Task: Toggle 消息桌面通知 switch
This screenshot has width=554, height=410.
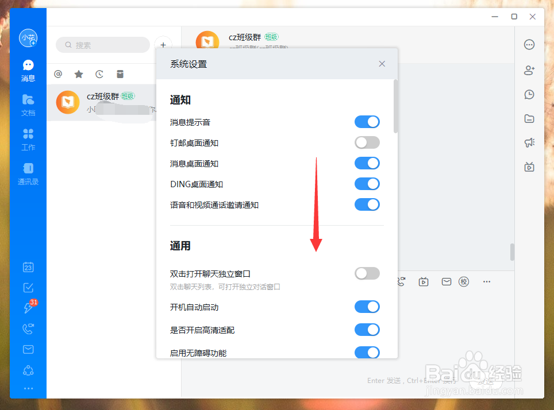Action: (x=367, y=163)
